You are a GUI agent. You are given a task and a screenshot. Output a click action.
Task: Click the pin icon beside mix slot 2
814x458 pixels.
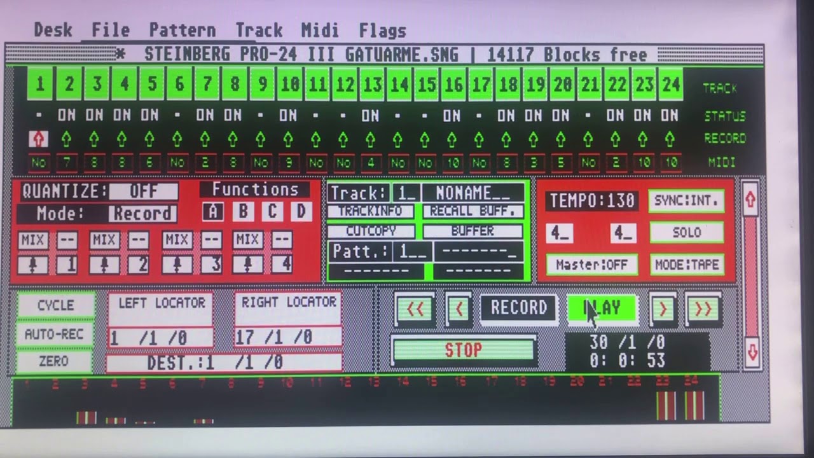tap(104, 264)
